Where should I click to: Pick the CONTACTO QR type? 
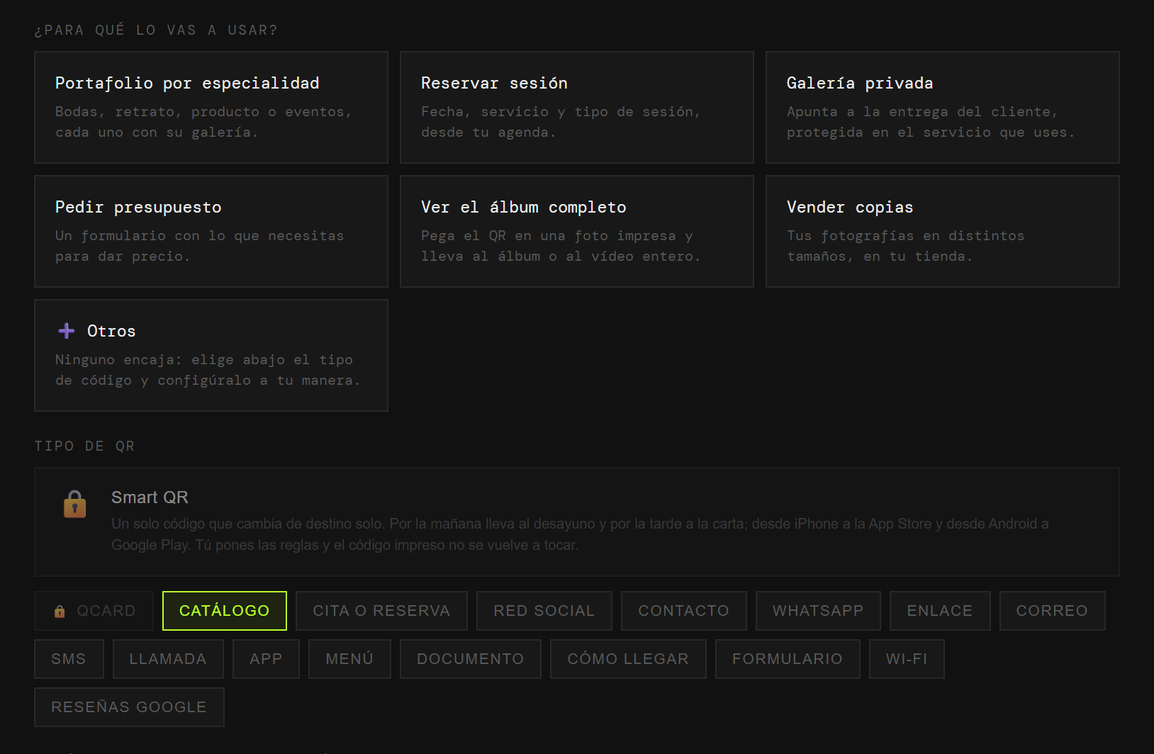[x=684, y=611]
